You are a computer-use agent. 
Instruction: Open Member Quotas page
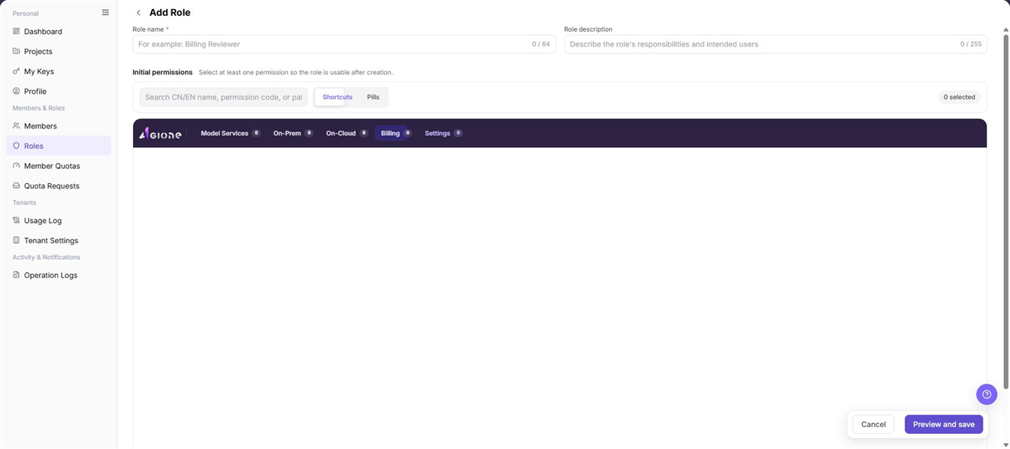pyautogui.click(x=59, y=166)
